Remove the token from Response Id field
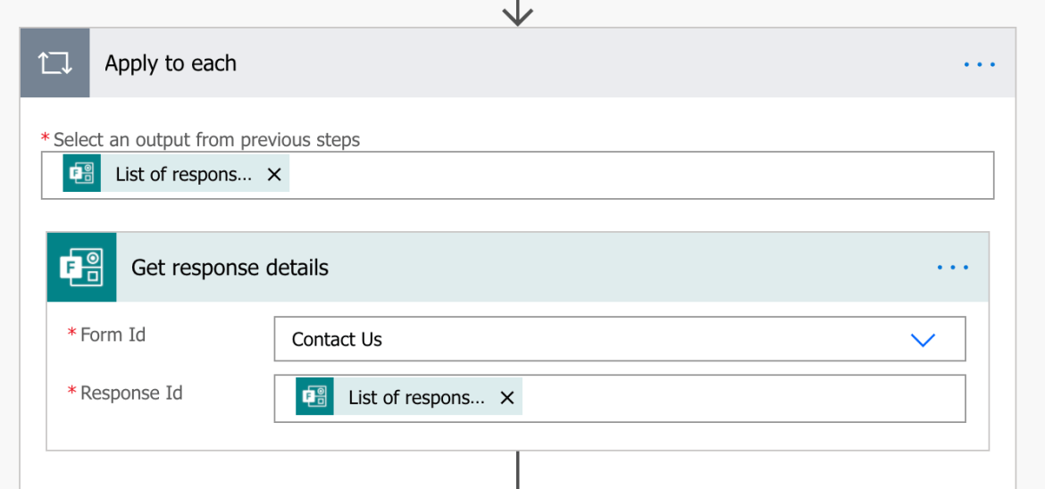This screenshot has height=489, width=1045. click(x=507, y=398)
